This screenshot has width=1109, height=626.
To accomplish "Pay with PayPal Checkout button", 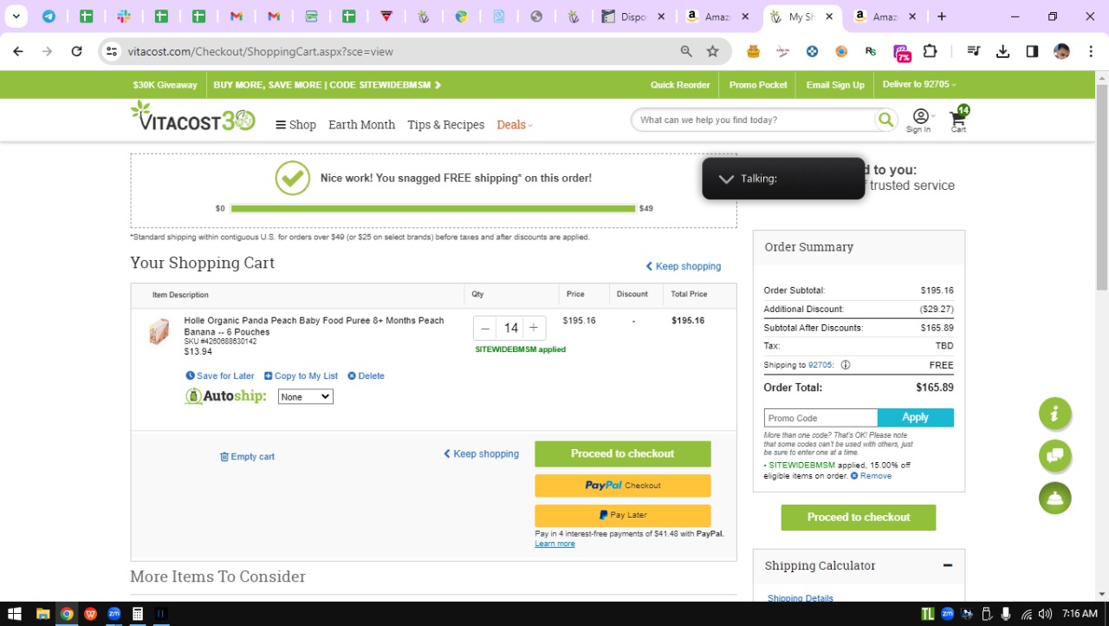I will pyautogui.click(x=622, y=486).
